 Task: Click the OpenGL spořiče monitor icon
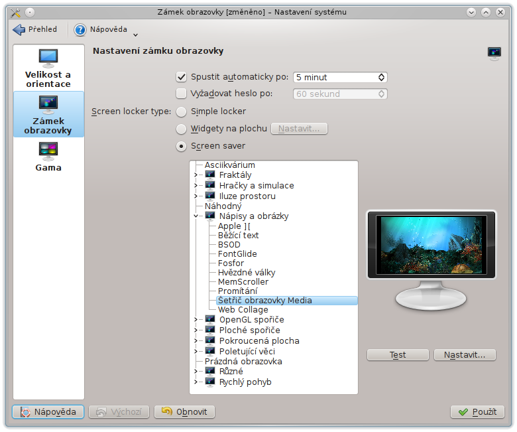(x=210, y=319)
